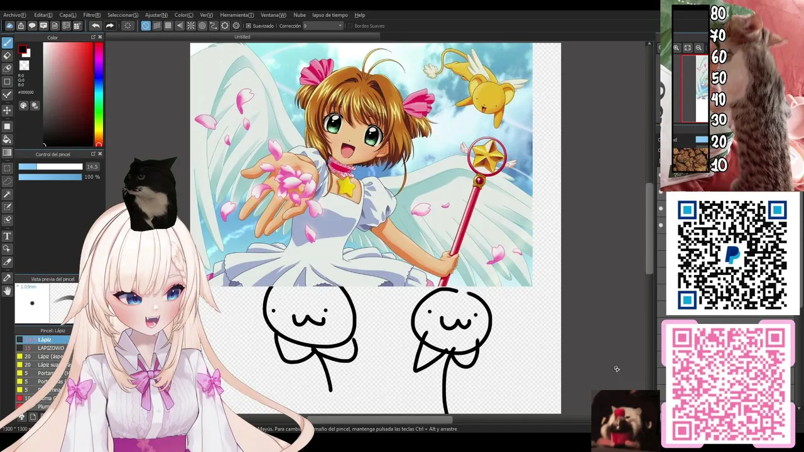Select the Hand pan tool
Screen dimensions: 804x452
(x=8, y=291)
